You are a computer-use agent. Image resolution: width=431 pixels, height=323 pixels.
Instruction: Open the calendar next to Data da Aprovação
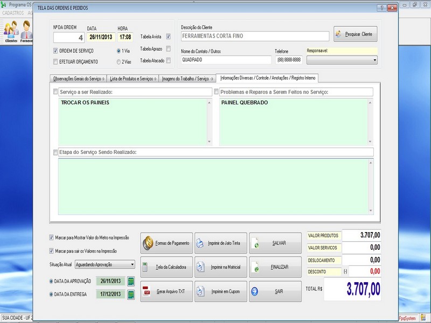130,280
